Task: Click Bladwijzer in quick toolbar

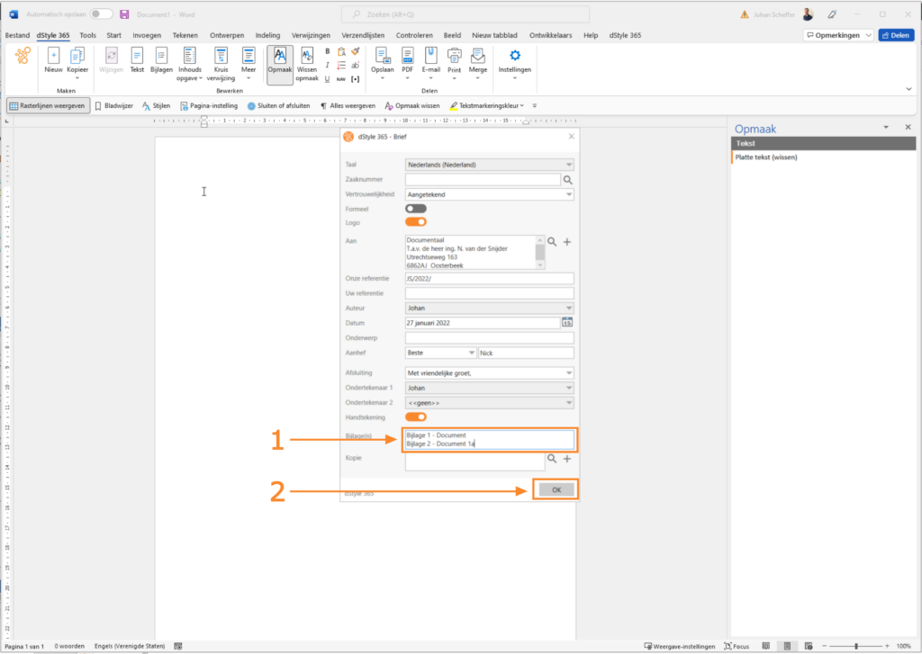Action: click(x=114, y=106)
